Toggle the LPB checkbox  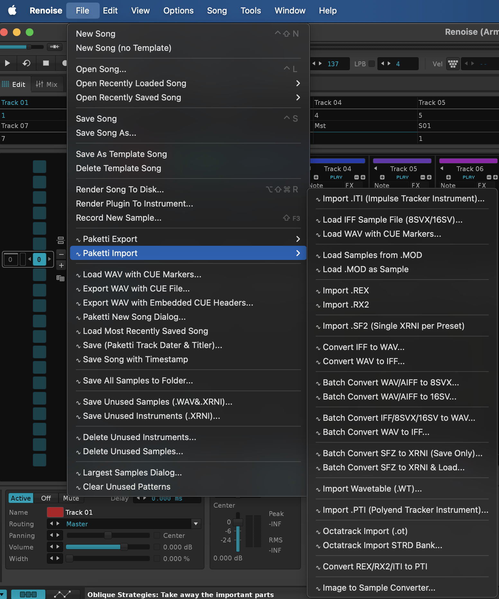pyautogui.click(x=372, y=64)
